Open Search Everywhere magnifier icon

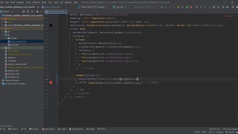233,7
